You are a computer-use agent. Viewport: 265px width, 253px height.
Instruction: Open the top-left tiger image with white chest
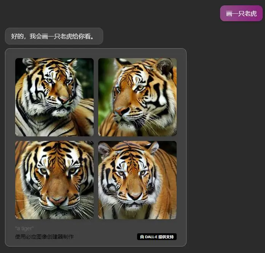(x=54, y=97)
